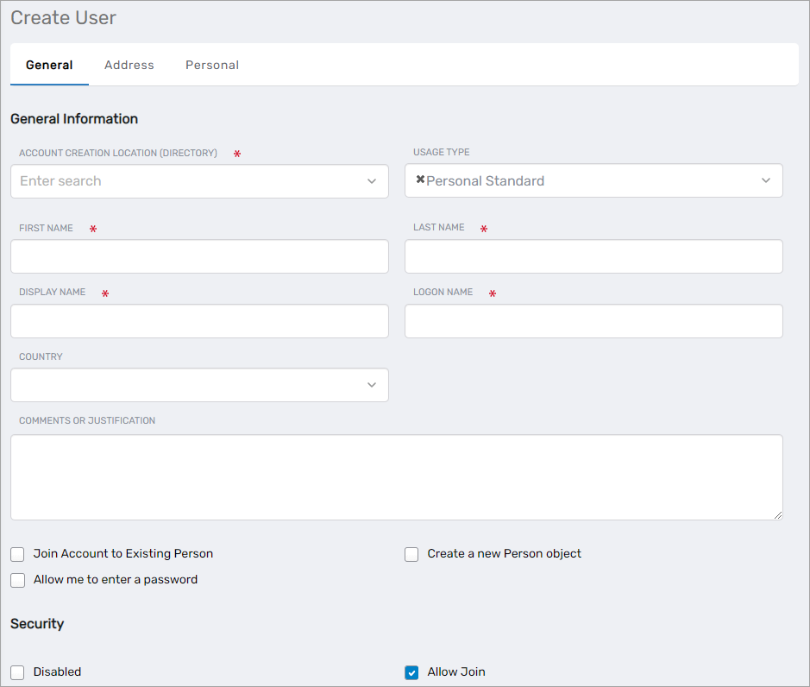810x687 pixels.
Task: Click the resize handle on Comments text area
Action: tap(777, 514)
